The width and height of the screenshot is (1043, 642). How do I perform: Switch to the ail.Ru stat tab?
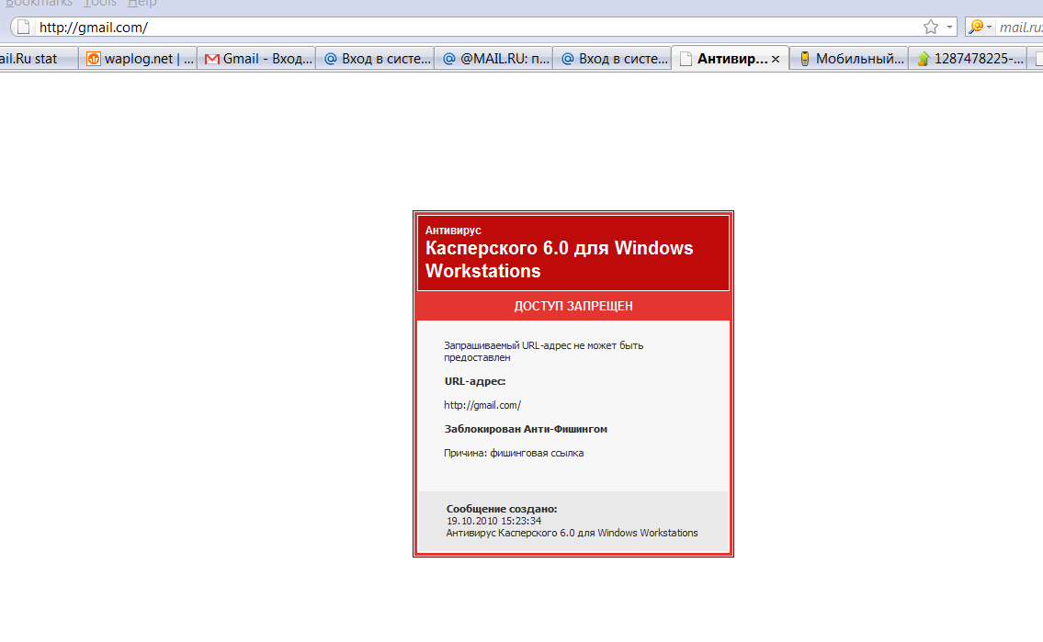(x=38, y=59)
